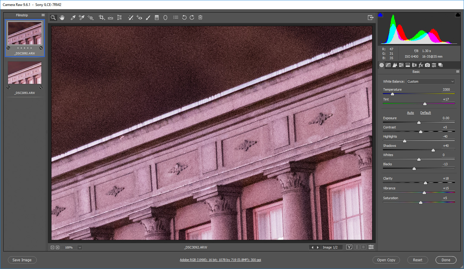Select the Hand tool

click(x=62, y=18)
